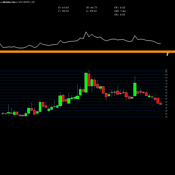Click the 59 price axis label

coord(166,93)
